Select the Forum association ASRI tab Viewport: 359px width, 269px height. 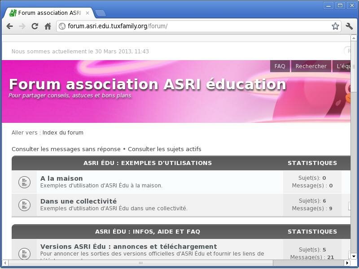pos(49,13)
